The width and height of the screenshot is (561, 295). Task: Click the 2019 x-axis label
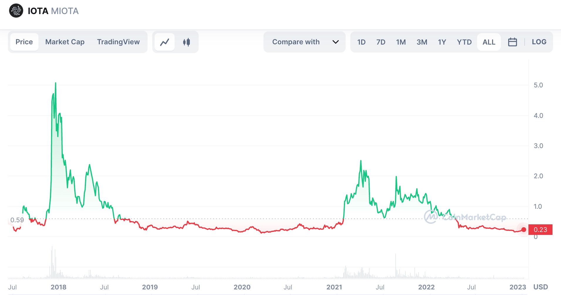[150, 287]
